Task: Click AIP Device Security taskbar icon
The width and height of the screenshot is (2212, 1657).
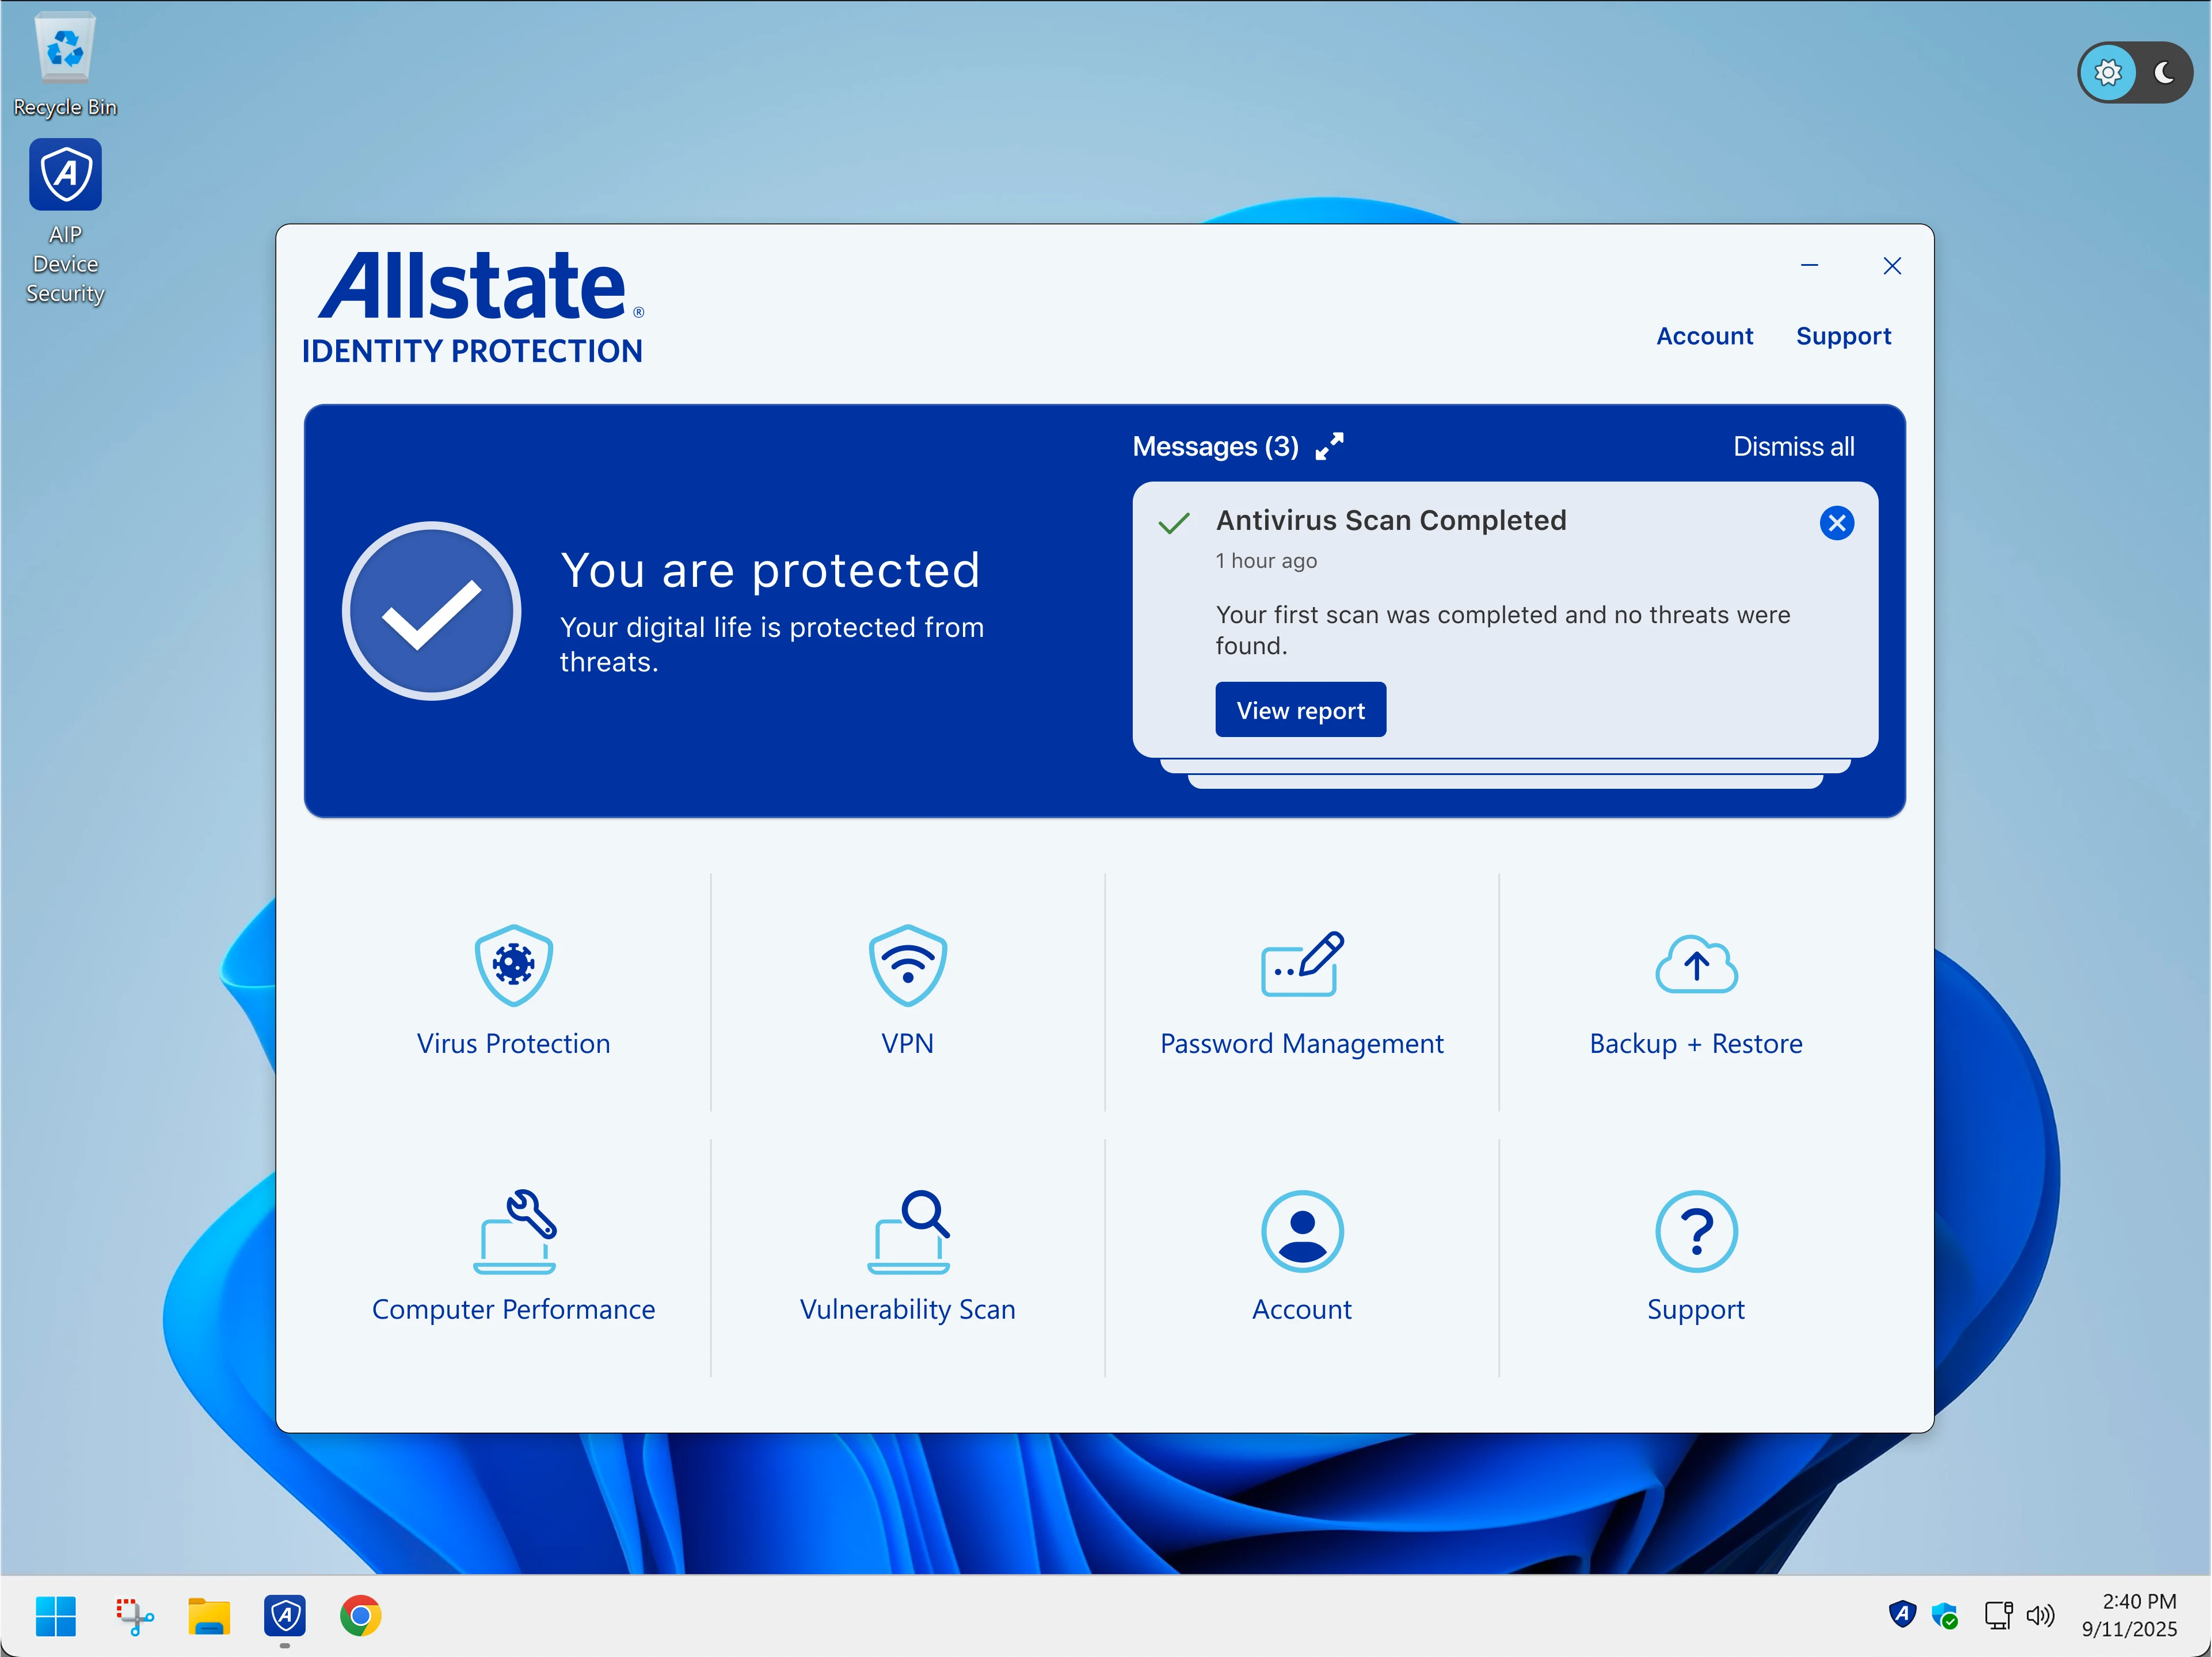Action: 285,1616
